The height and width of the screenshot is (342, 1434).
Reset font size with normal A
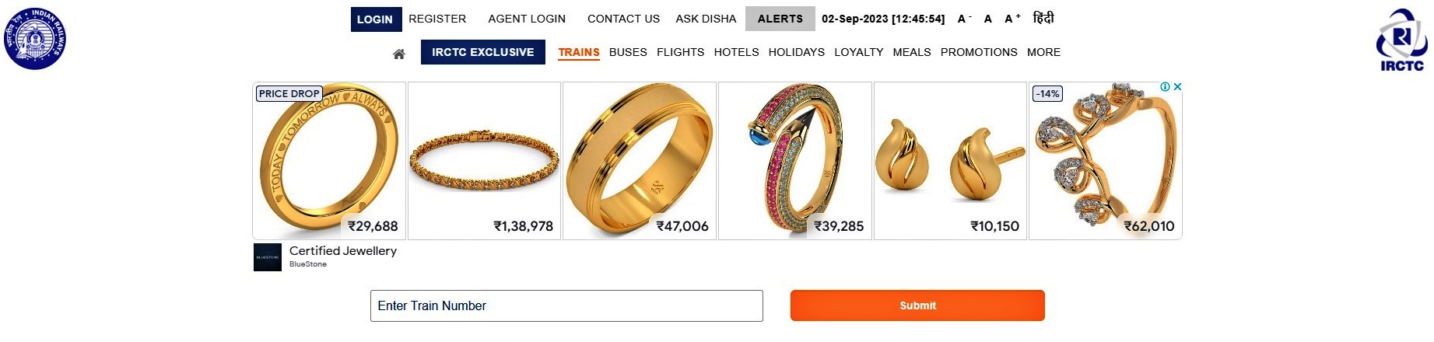tap(988, 19)
